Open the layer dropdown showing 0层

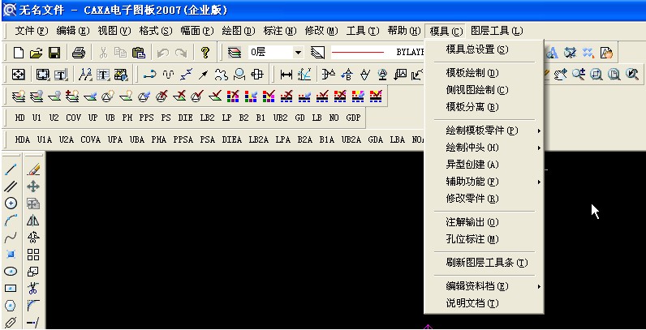[x=276, y=52]
